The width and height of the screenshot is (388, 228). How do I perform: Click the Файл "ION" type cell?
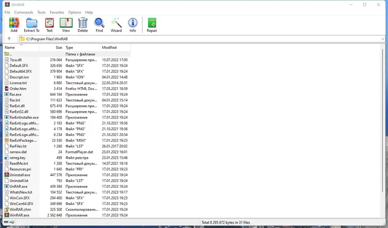pyautogui.click(x=75, y=77)
